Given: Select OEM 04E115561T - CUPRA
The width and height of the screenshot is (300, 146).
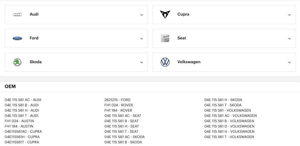Looking at the screenshot, I should point(22,142).
